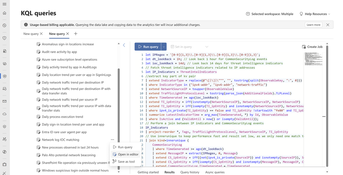Viewport: 343px width, 175px height.
Task: Open the mail icon in the sidebar
Action: [x=4, y=101]
